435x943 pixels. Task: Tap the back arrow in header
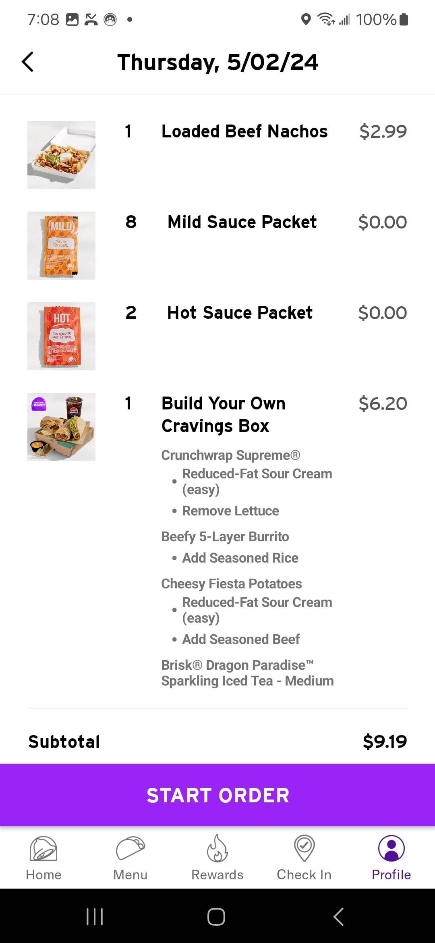(28, 62)
